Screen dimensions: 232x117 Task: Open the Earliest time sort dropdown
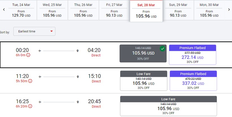[35, 31]
